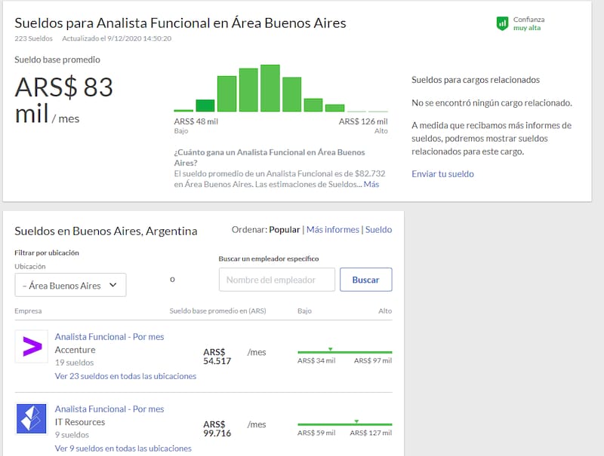Click the Accenture salary range bar

pos(345,352)
